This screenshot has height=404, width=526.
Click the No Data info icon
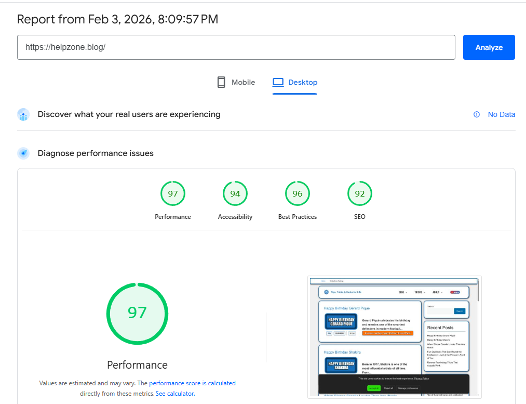[x=476, y=114]
